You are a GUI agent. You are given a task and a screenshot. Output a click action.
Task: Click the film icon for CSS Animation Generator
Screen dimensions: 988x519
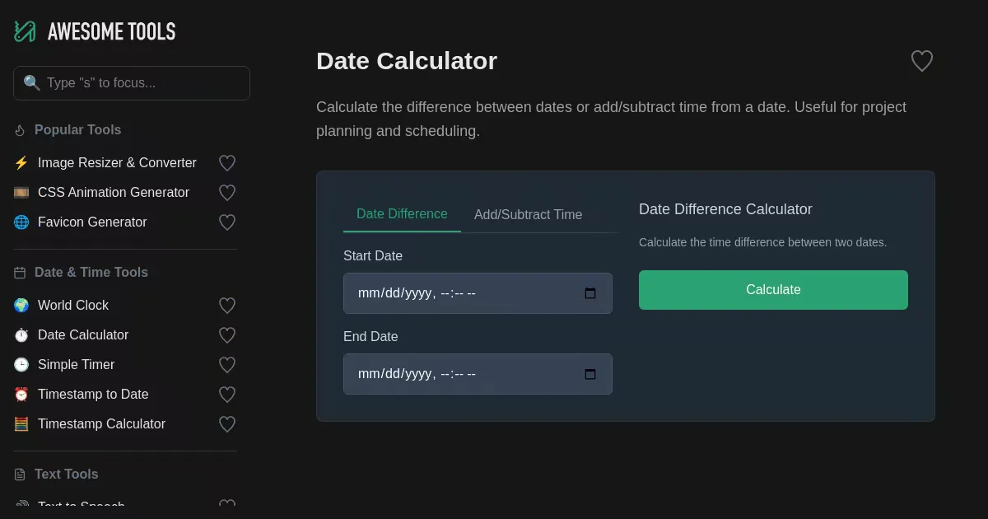point(21,193)
